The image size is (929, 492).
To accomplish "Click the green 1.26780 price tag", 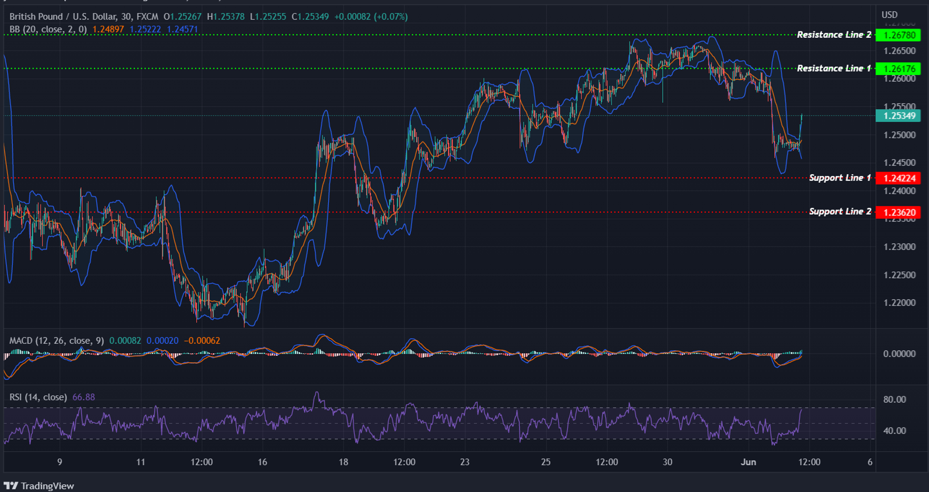I will [897, 35].
